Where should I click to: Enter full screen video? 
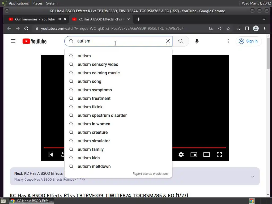click(x=219, y=155)
